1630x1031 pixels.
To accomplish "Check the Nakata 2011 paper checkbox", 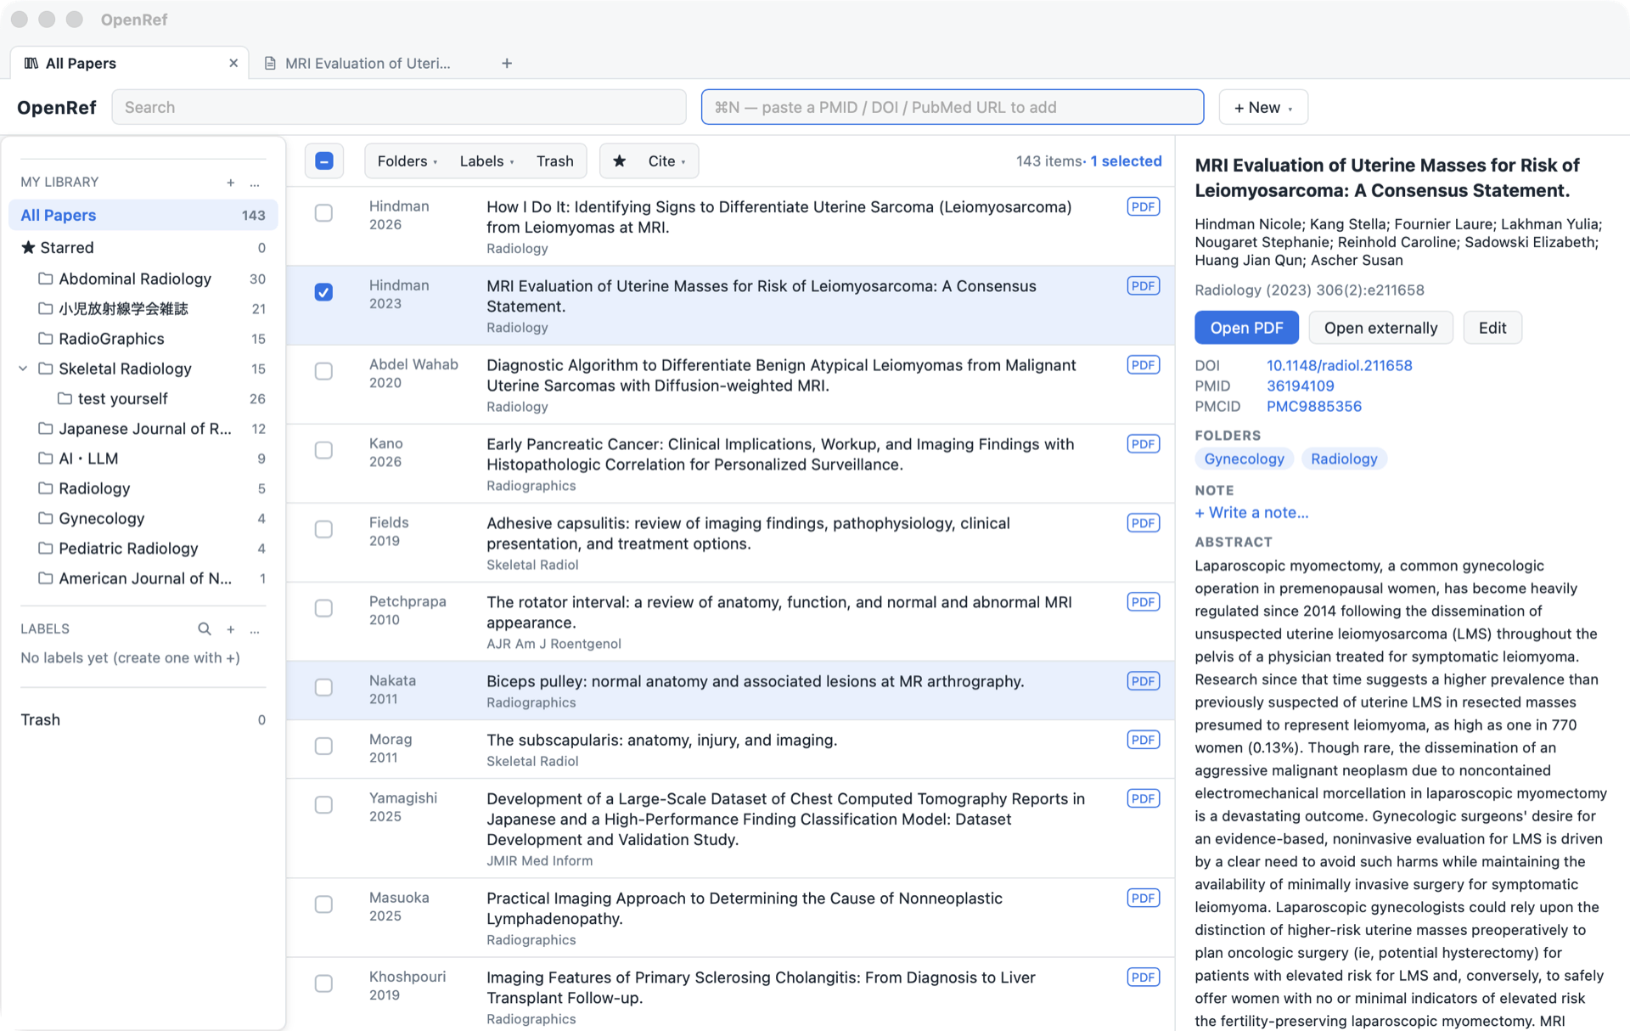I will pos(323,687).
